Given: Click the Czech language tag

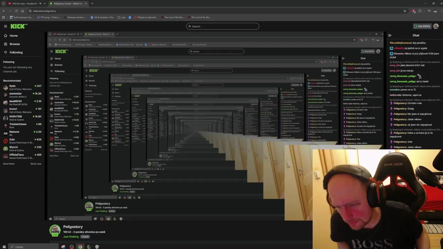Looking at the screenshot, I should click(85, 237).
